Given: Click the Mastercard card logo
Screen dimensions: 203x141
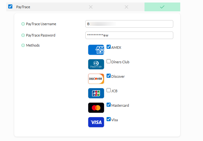Looking at the screenshot, I should (x=96, y=108).
